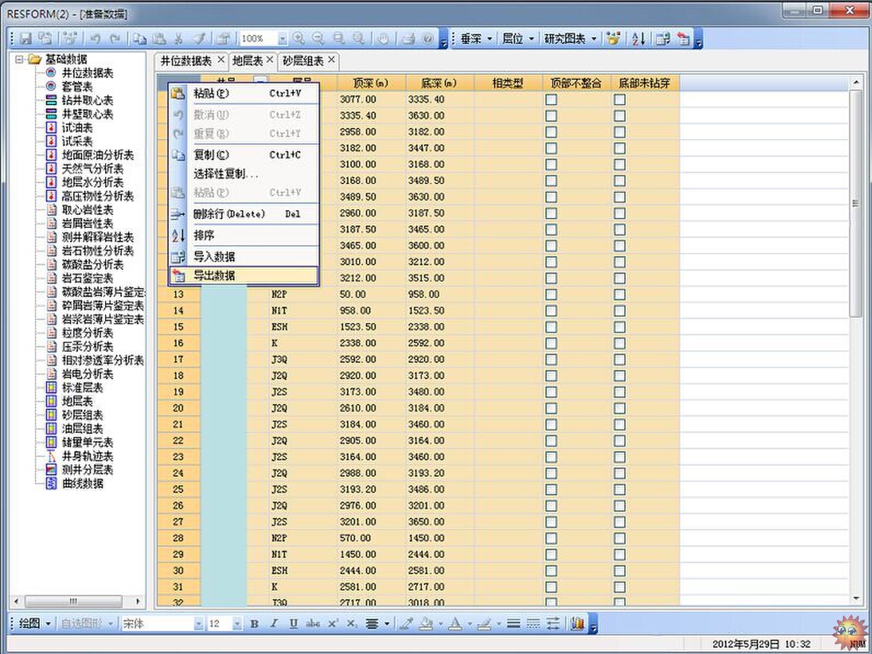Click the Cut scissors icon
Image resolution: width=872 pixels, height=654 pixels.
(x=179, y=38)
